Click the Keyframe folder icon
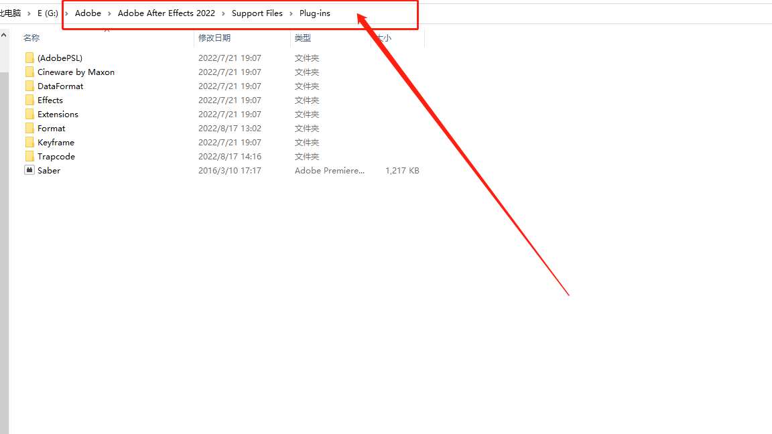The image size is (772, 434). coord(29,143)
